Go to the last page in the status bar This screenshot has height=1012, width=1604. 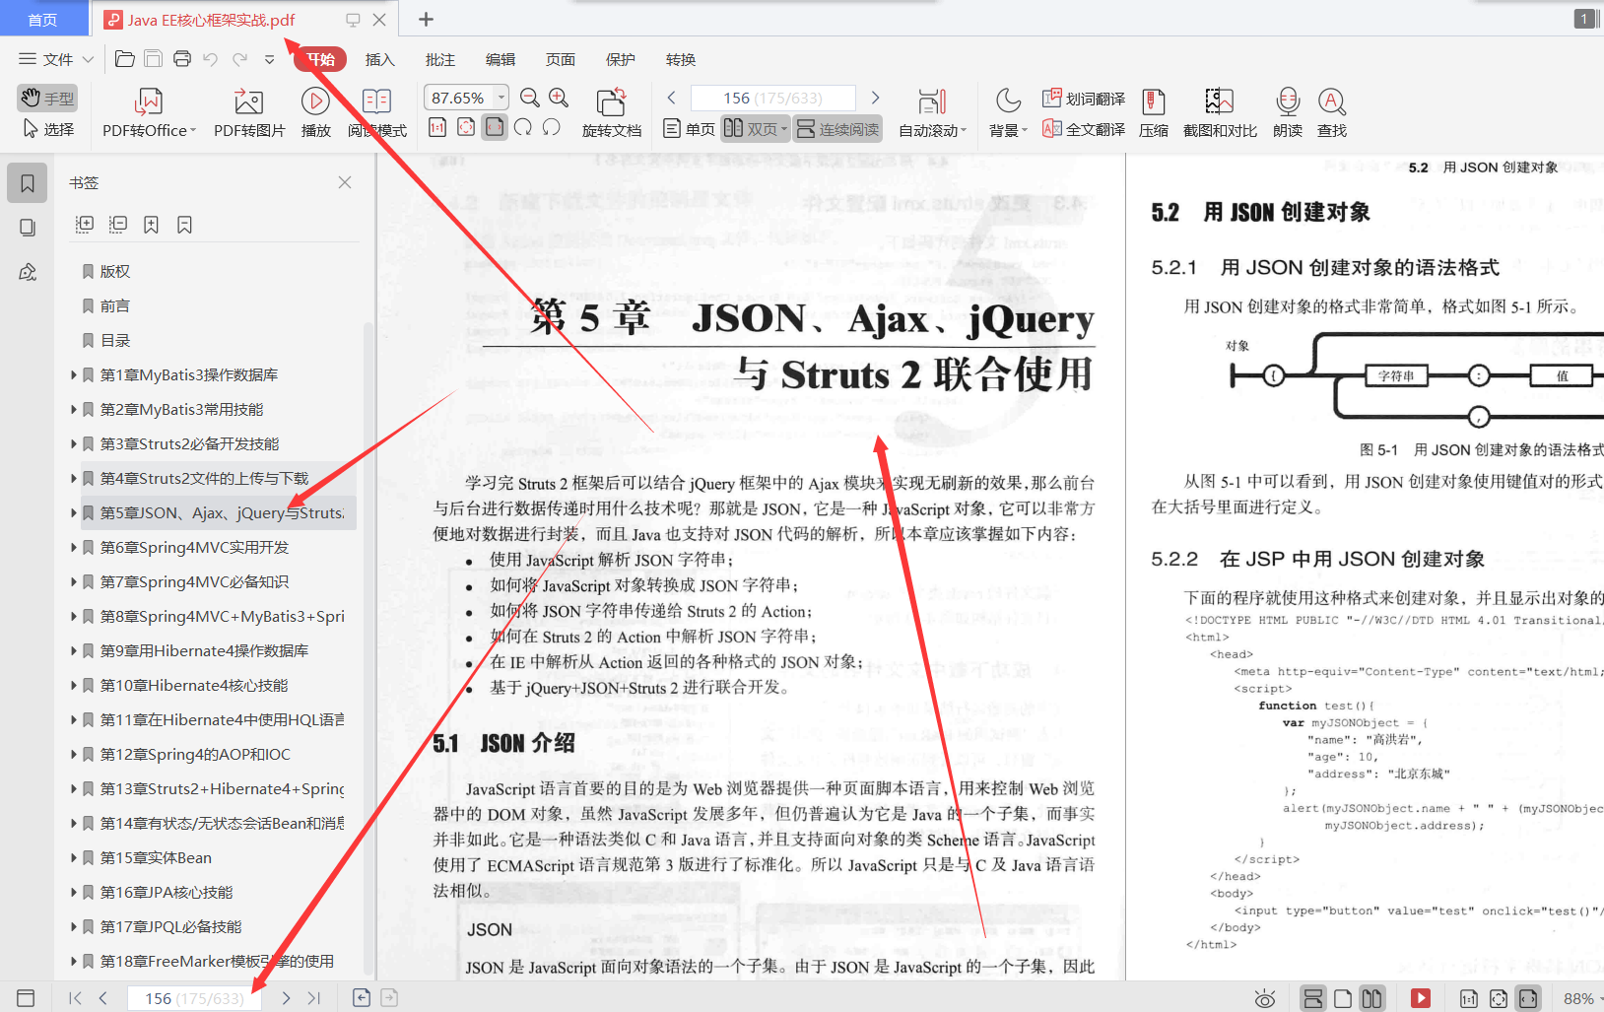(x=314, y=998)
